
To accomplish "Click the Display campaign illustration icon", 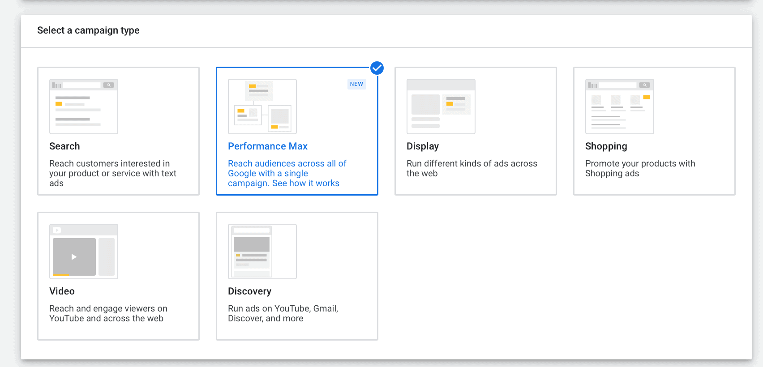I will [x=441, y=107].
